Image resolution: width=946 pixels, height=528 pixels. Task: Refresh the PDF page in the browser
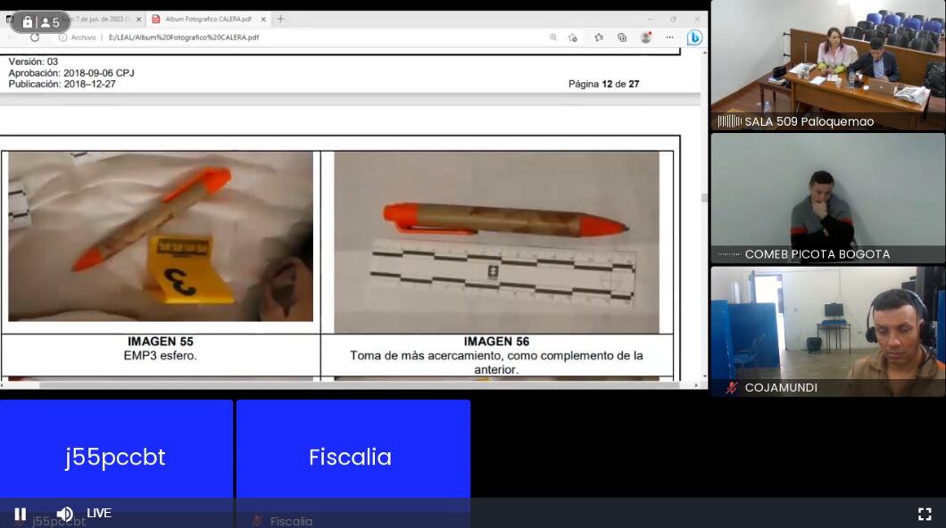pyautogui.click(x=35, y=37)
